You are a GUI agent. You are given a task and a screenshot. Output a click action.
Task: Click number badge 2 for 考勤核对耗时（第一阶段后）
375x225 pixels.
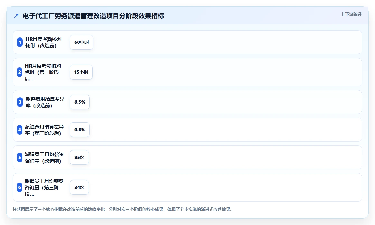pos(20,72)
